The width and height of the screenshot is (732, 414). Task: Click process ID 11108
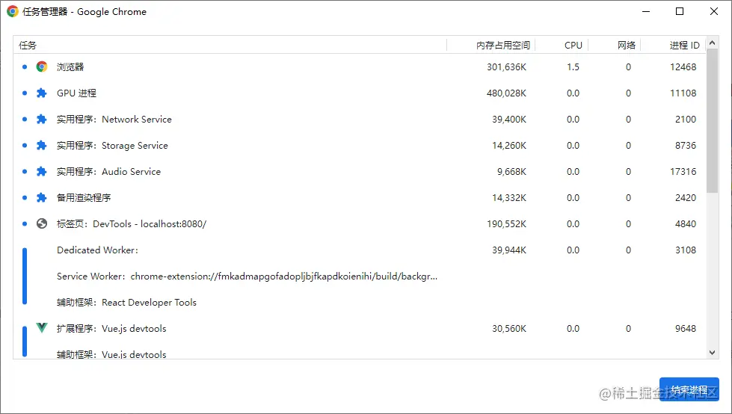pos(683,93)
